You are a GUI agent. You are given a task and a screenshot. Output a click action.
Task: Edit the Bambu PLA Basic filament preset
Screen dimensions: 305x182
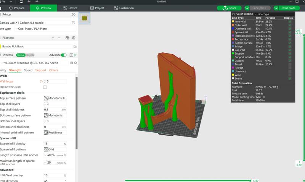(75, 47)
